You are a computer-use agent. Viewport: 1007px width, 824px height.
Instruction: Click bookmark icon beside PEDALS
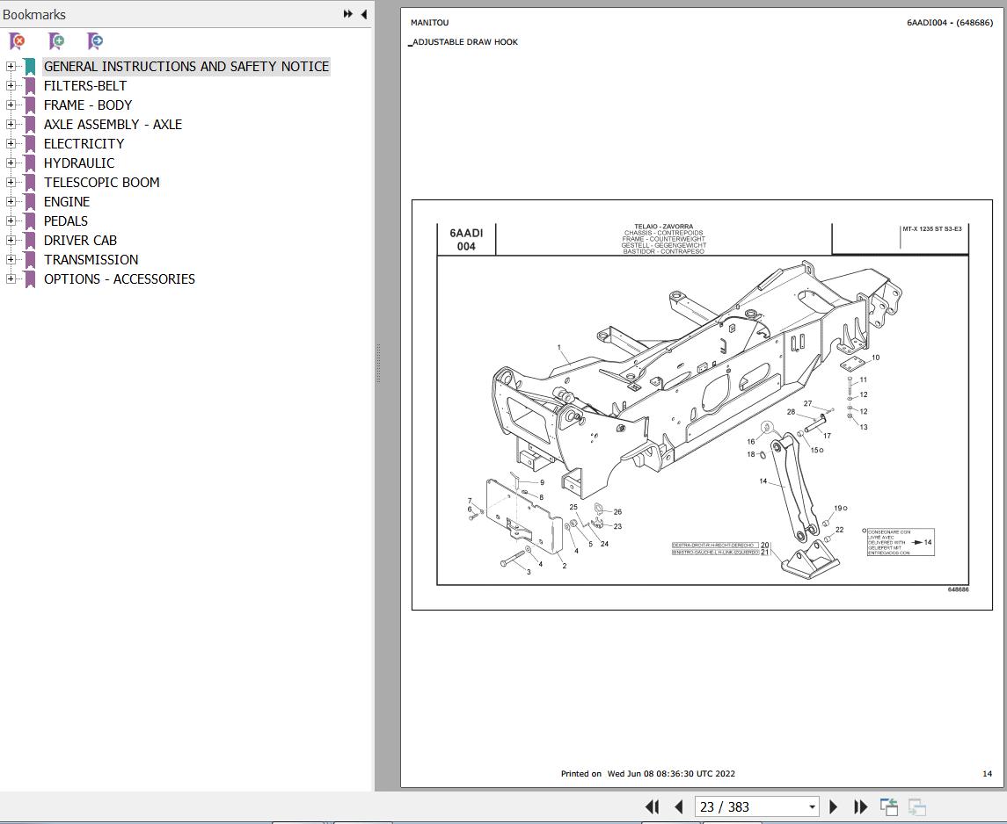coord(30,220)
